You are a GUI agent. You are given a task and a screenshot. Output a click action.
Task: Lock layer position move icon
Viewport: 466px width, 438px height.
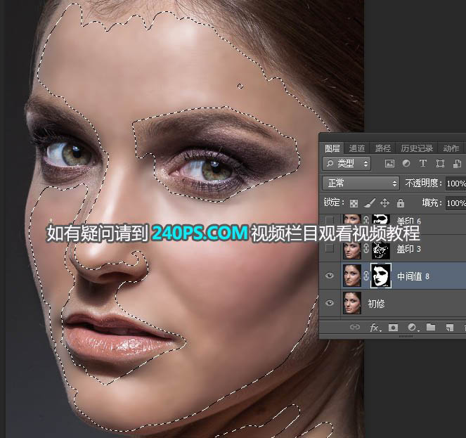[384, 203]
